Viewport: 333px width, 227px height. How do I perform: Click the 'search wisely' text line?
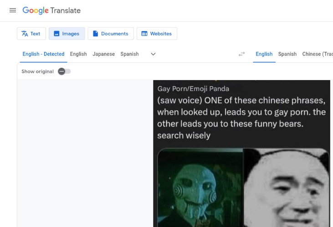click(x=184, y=136)
